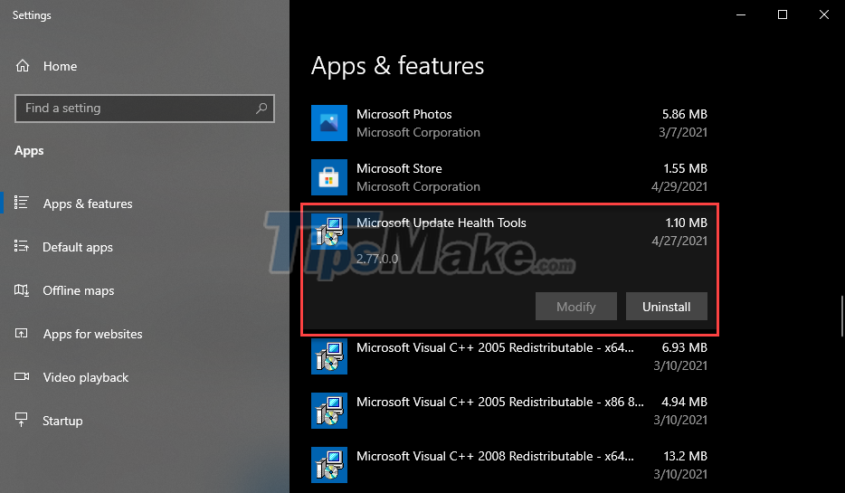Viewport: 845px width, 493px height.
Task: Switch to Video playback settings
Action: click(x=86, y=377)
